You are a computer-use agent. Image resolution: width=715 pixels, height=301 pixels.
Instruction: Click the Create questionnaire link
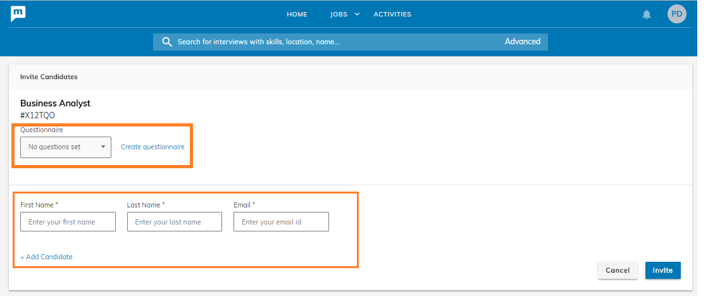point(152,147)
